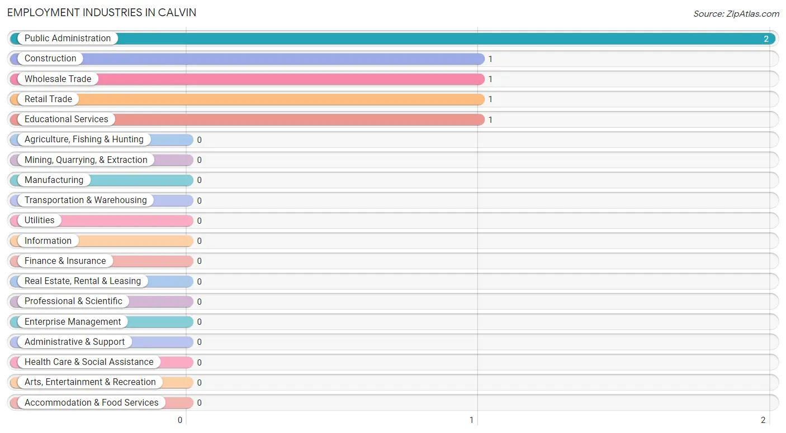
Task: Click the orange Retail Trade bar
Action: pyautogui.click(x=247, y=99)
